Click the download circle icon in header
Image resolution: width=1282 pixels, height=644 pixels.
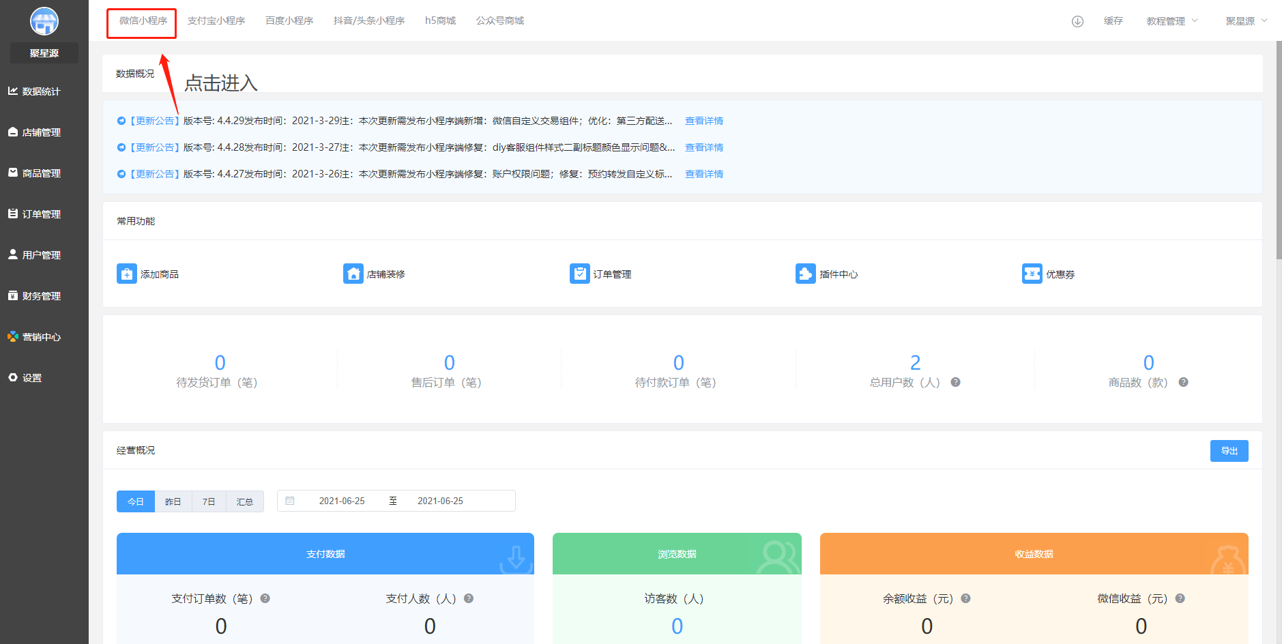[x=1077, y=21]
